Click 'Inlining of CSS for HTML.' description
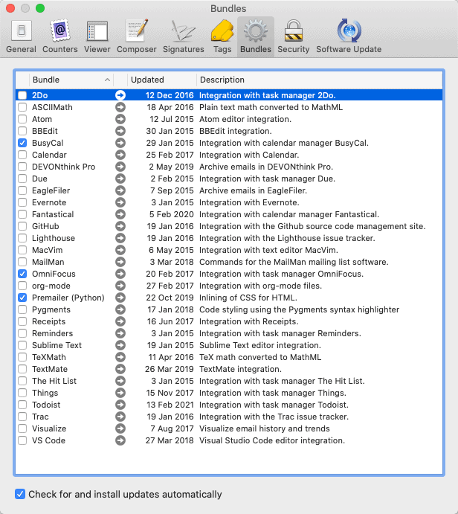Image resolution: width=458 pixels, height=514 pixels. point(248,298)
